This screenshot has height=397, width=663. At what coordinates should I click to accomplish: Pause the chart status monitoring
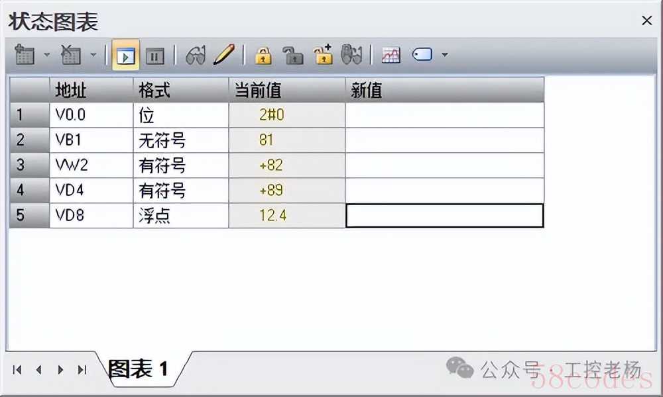tap(154, 56)
